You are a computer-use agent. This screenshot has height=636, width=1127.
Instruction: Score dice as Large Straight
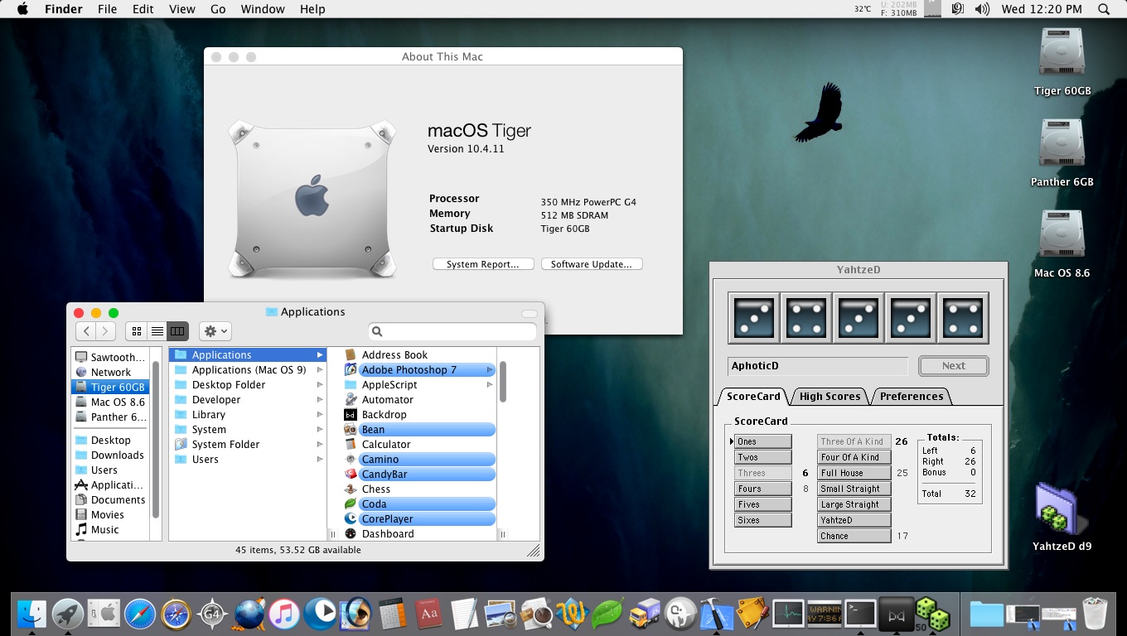[x=854, y=504]
